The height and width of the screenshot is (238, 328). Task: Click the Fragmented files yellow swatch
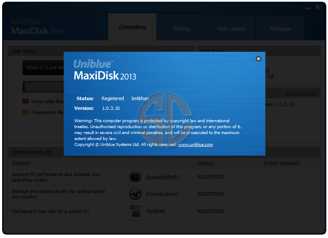tap(25, 112)
